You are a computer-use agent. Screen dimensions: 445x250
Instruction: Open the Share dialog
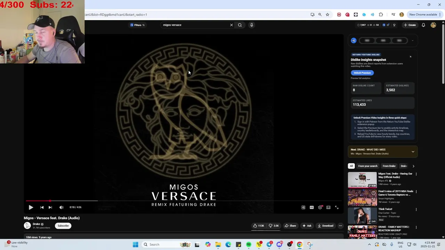290,226
